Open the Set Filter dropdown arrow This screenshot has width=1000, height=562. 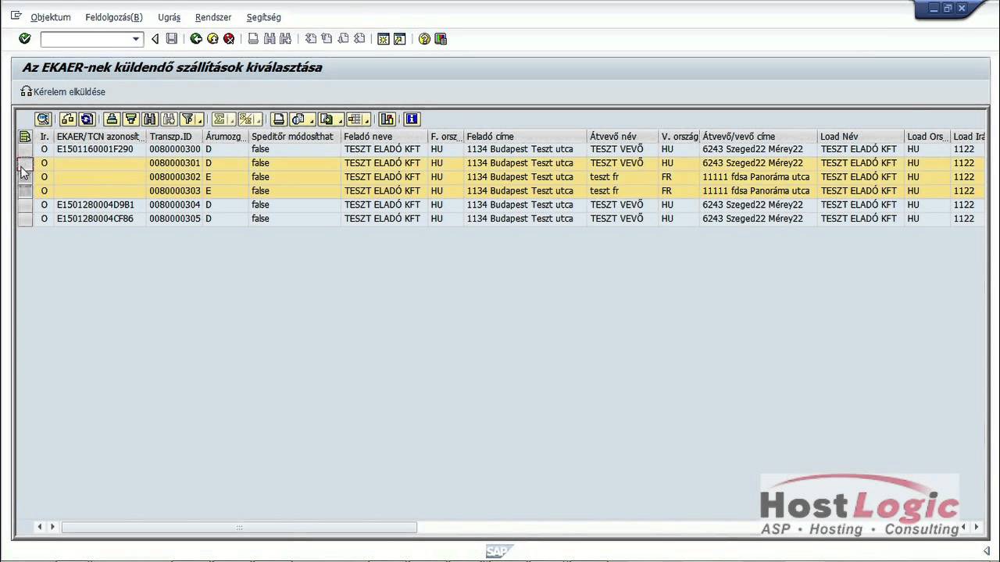tap(200, 121)
